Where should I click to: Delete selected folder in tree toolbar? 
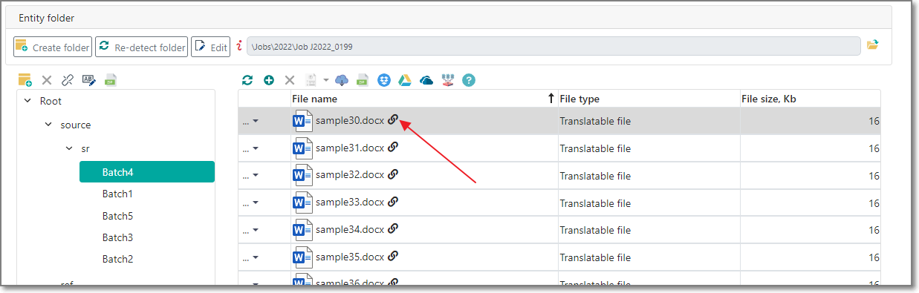(47, 80)
